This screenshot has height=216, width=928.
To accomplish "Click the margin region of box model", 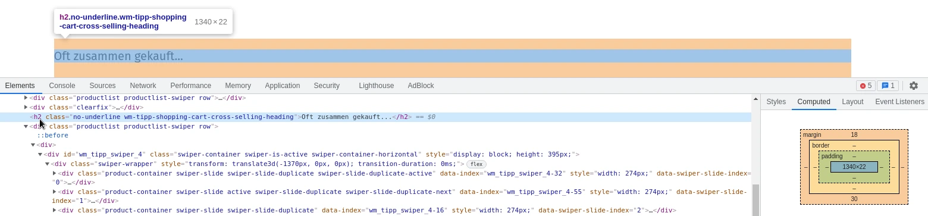I will (x=854, y=135).
